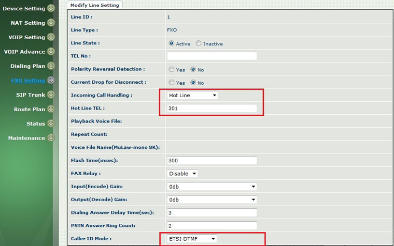Click arrow icon beside Device Setting
The height and width of the screenshot is (246, 394).
tap(51, 8)
